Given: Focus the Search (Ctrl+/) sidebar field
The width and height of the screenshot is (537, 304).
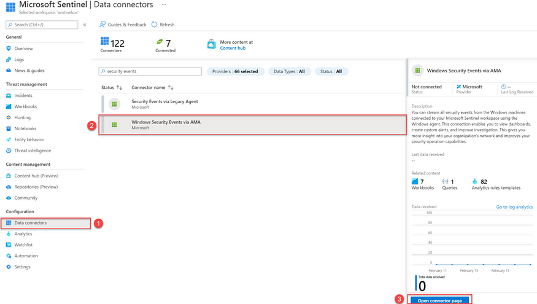Looking at the screenshot, I should coord(42,25).
